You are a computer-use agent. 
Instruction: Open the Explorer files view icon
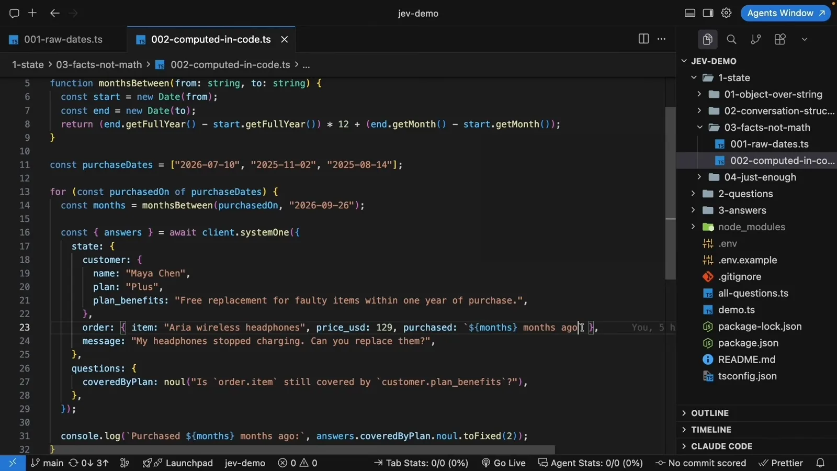click(x=707, y=39)
